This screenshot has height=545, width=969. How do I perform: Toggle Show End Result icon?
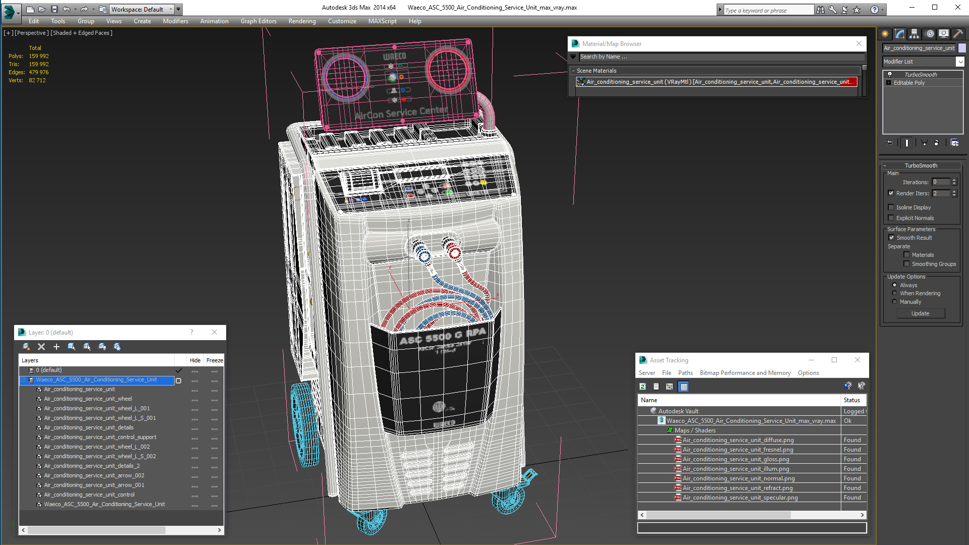907,143
